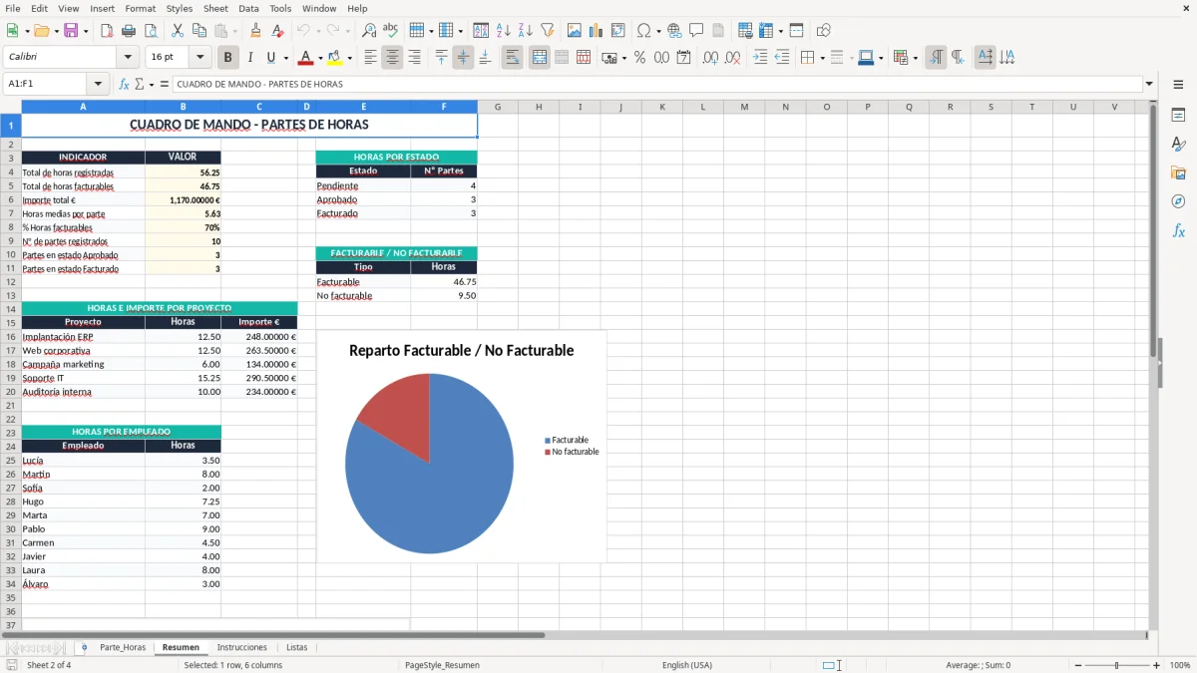Open the Background Color dropdown arrow
1197x673 pixels.
pos(350,58)
